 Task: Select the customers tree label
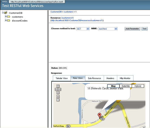click(17, 17)
